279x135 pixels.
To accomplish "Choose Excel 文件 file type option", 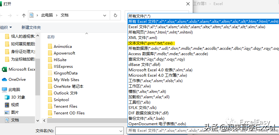I will pyautogui.click(x=203, y=27).
